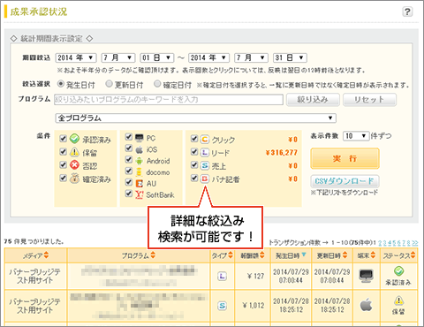Click the 実行 execute button

[344, 158]
